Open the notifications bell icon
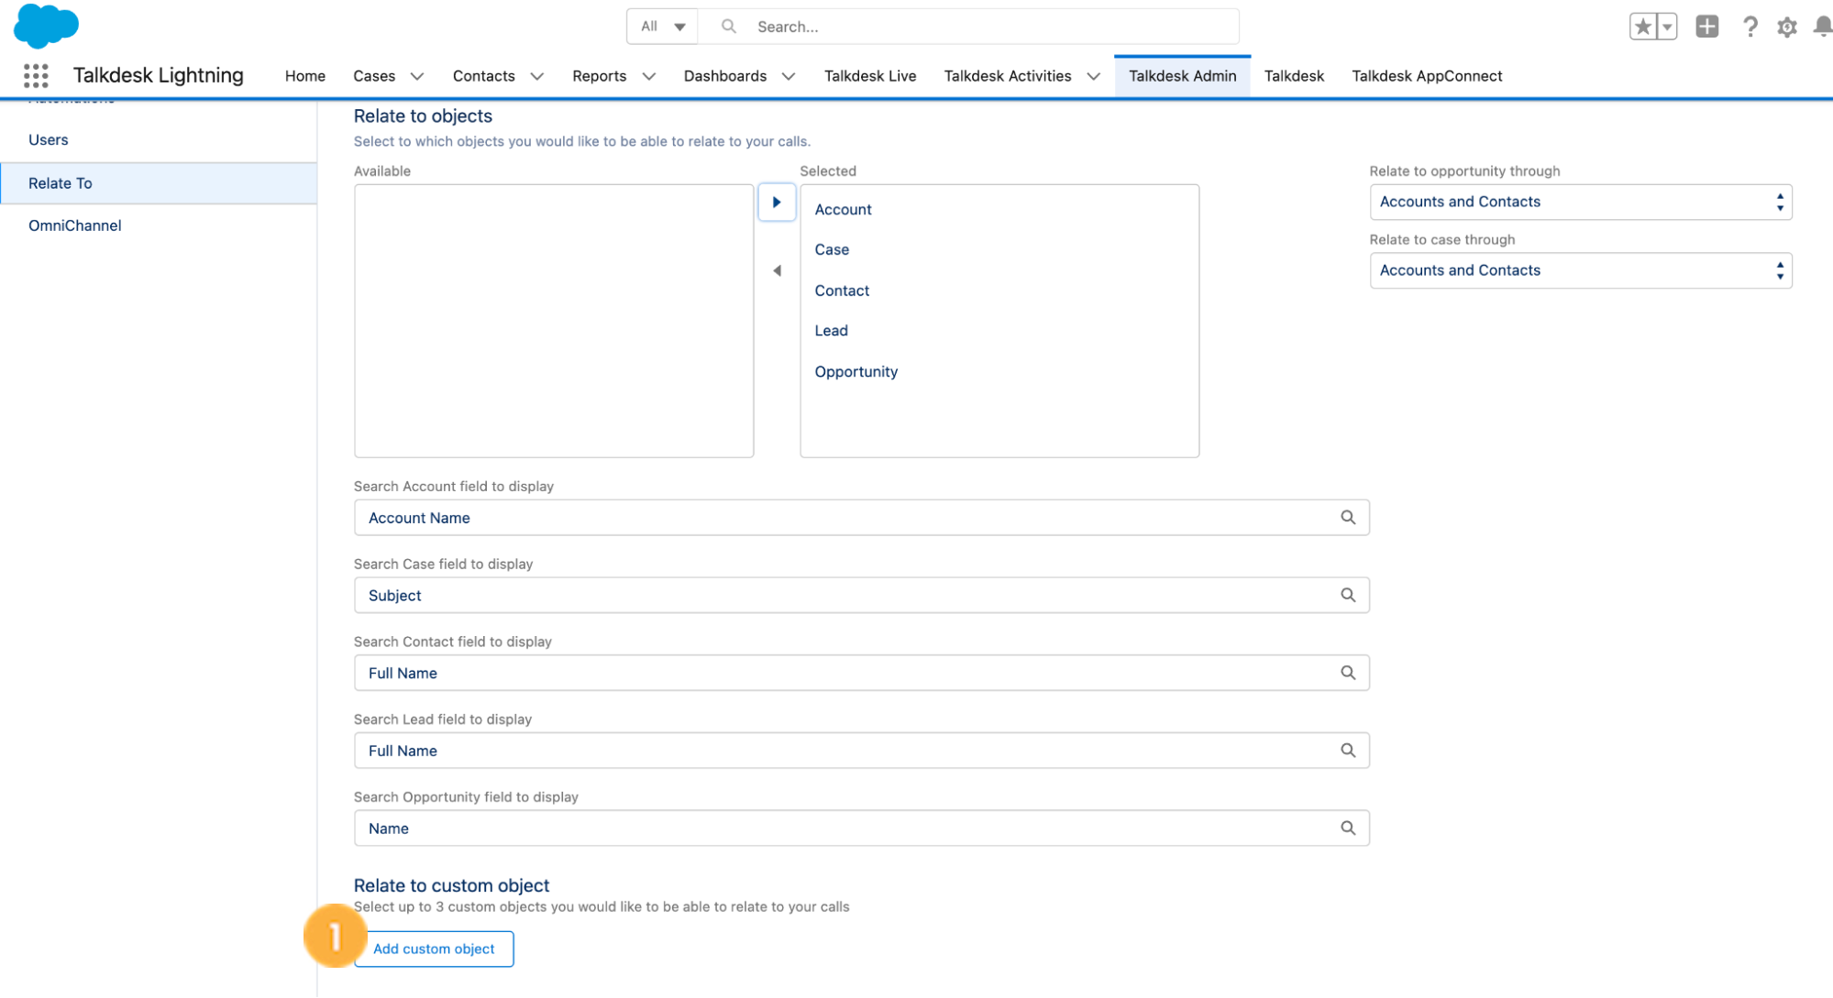1833x998 pixels. click(x=1822, y=27)
